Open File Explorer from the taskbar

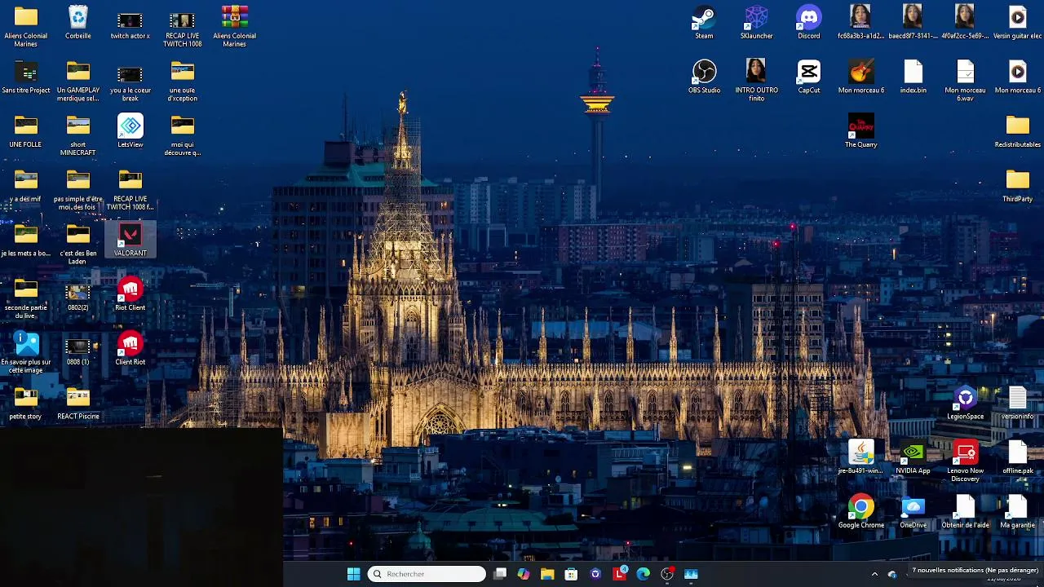547,574
